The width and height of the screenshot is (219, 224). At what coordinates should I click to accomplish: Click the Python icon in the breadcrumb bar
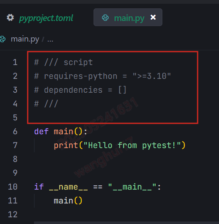3,39
